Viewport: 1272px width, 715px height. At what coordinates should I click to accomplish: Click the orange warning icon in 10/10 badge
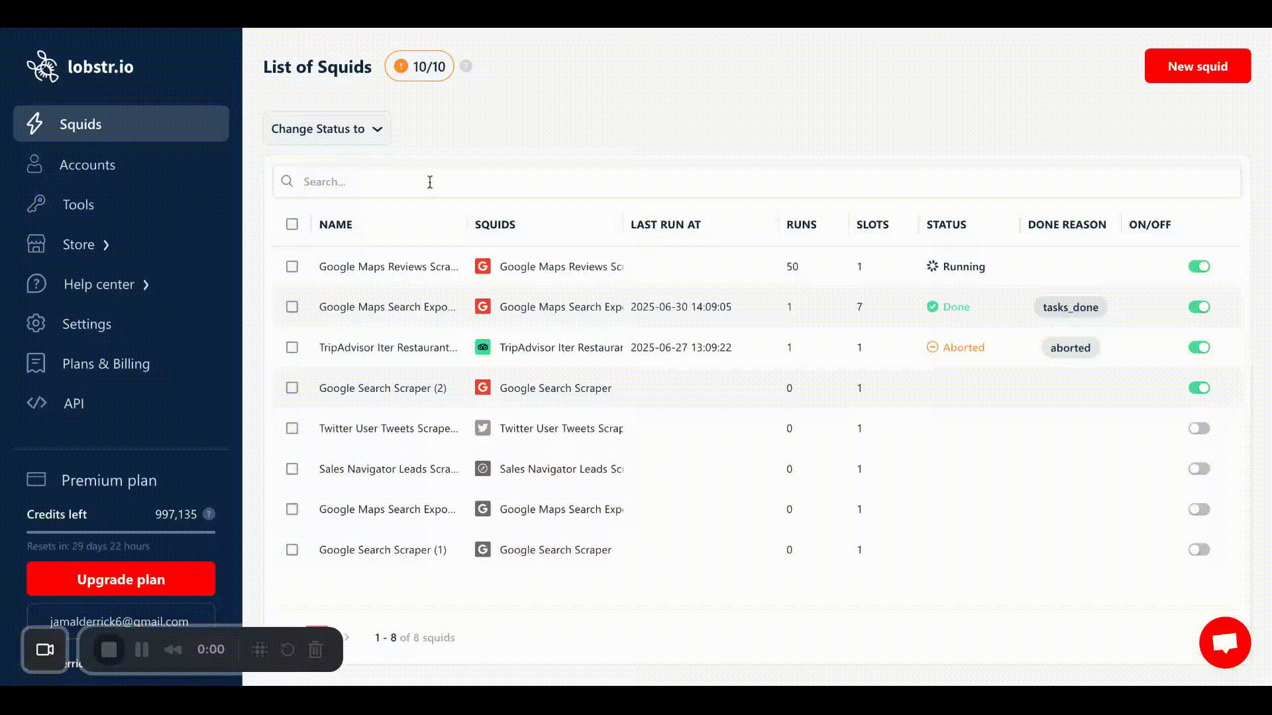(x=401, y=66)
